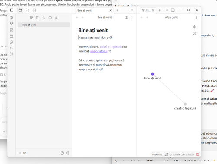
Task: Go back in the graph pane
Action: [141, 17]
